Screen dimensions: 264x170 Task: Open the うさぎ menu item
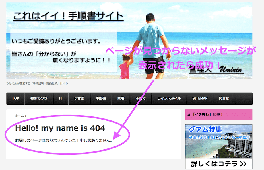79,99
